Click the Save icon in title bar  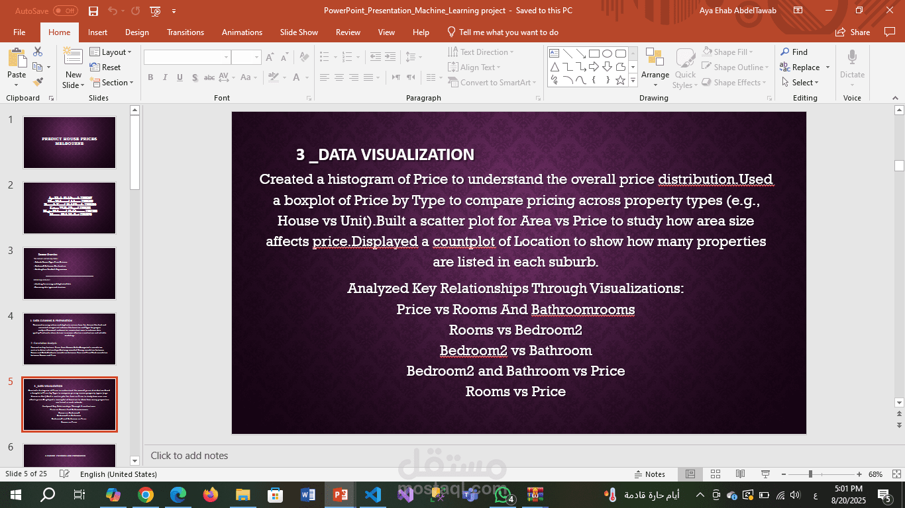[93, 11]
